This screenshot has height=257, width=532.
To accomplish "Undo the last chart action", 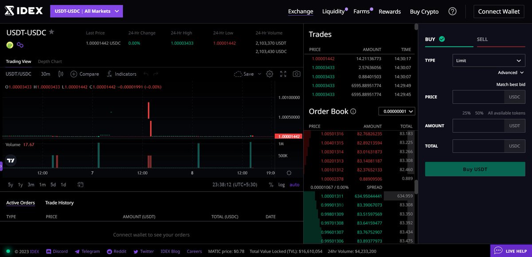I will [145, 74].
